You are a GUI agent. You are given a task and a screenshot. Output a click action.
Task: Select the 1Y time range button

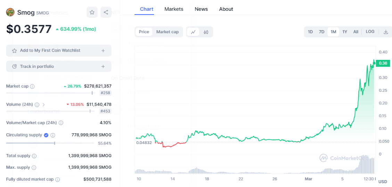click(345, 32)
